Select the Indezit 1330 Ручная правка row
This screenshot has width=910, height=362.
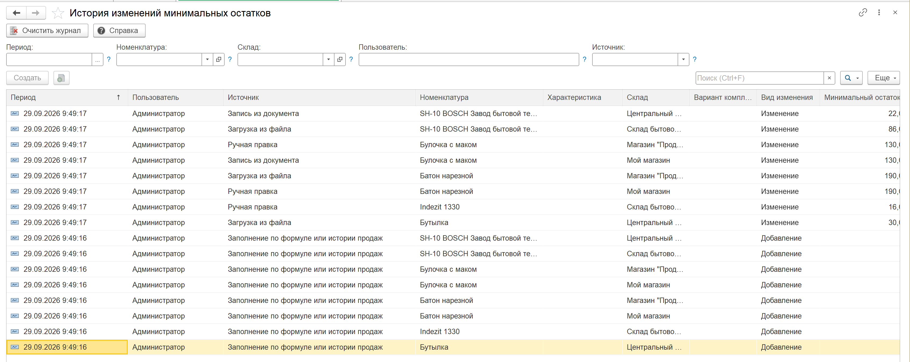click(453, 207)
